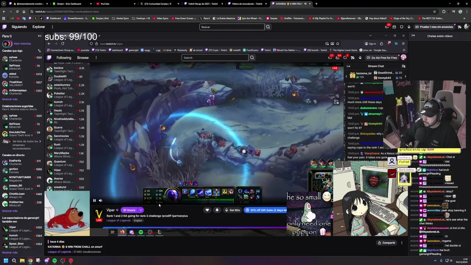Open gorlion channel playing Fortnite

[x=22, y=171]
